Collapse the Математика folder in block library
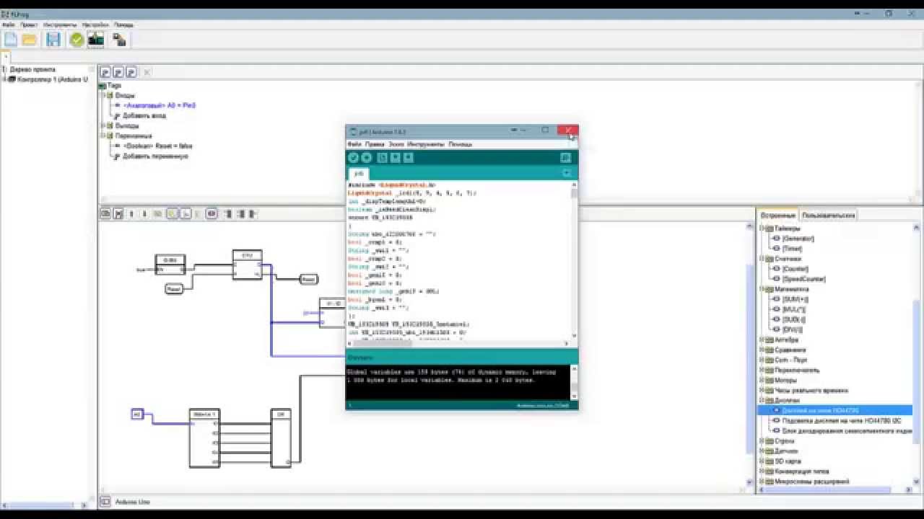 (761, 289)
